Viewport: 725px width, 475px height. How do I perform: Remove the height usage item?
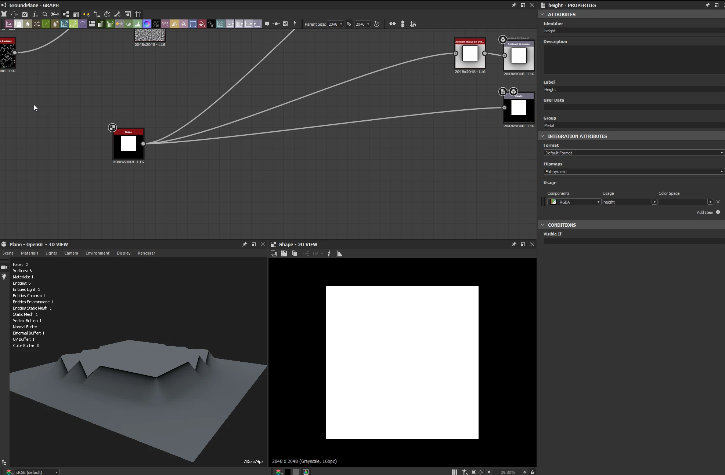coord(718,202)
